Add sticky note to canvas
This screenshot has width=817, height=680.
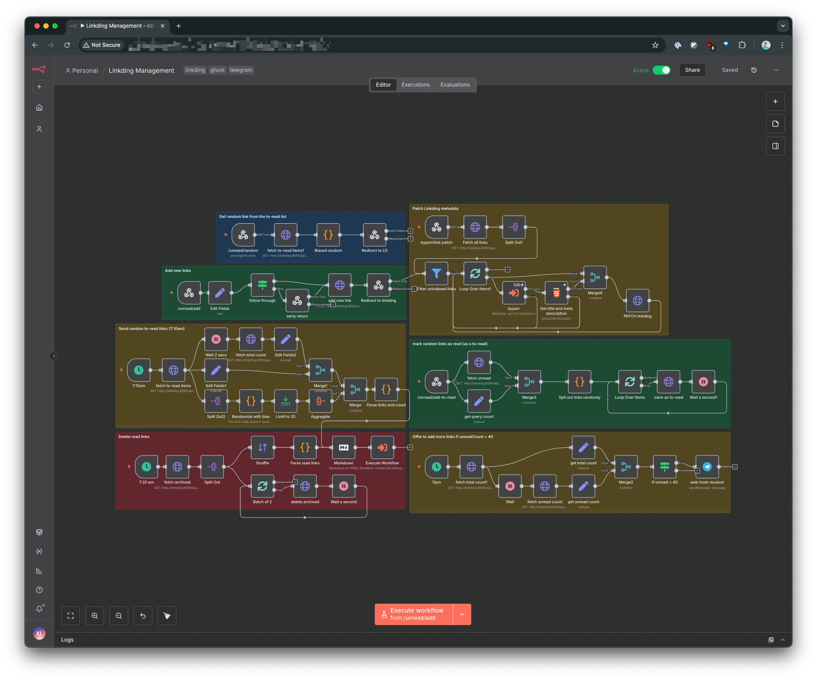tap(775, 124)
